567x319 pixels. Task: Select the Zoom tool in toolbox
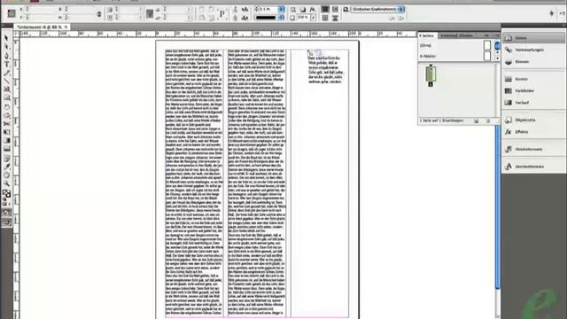6,183
